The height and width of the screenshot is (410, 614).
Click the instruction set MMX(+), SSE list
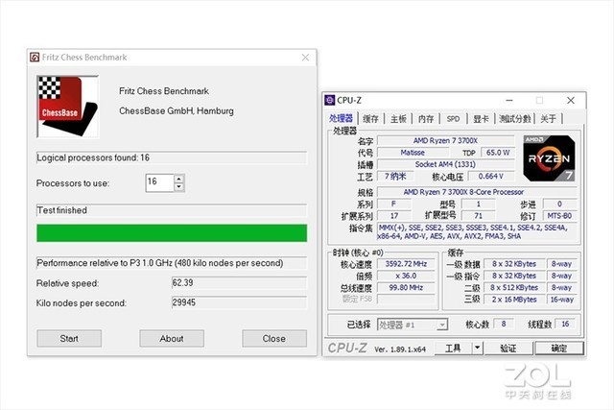point(477,231)
